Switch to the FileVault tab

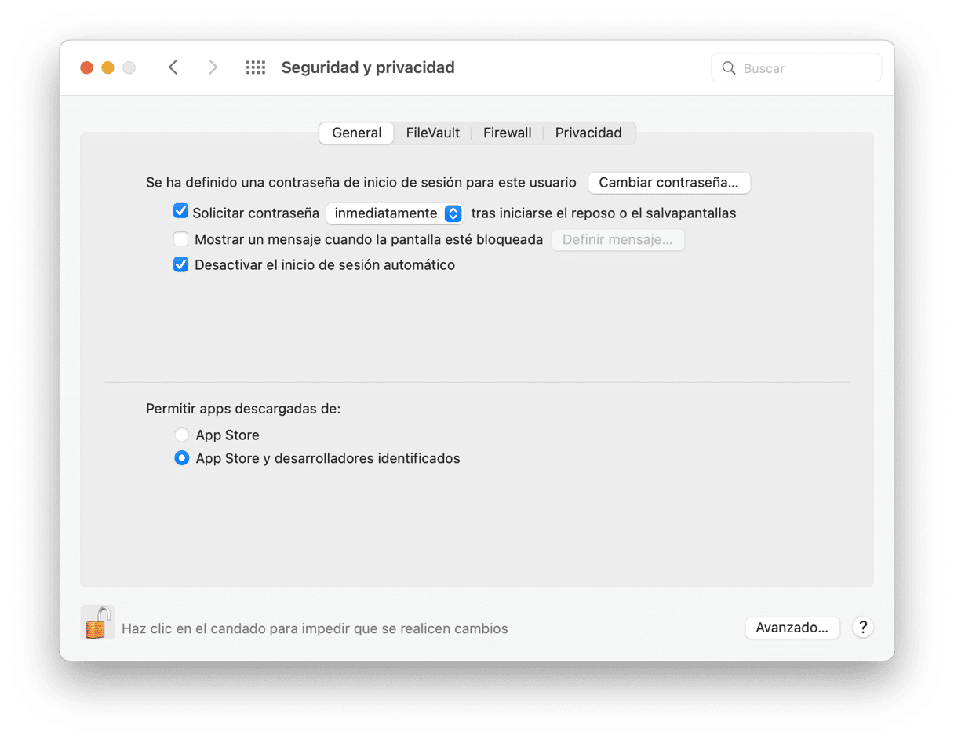point(432,133)
